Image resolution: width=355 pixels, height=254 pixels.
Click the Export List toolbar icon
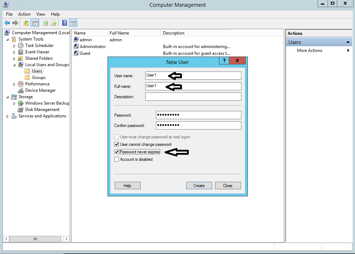54,23
